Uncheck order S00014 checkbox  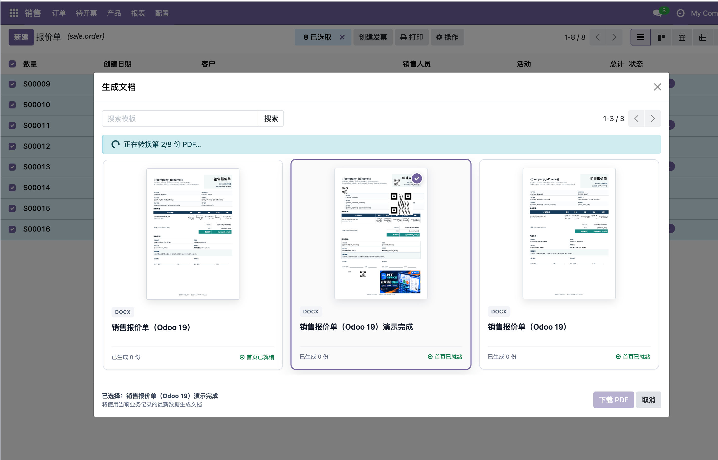coord(12,188)
